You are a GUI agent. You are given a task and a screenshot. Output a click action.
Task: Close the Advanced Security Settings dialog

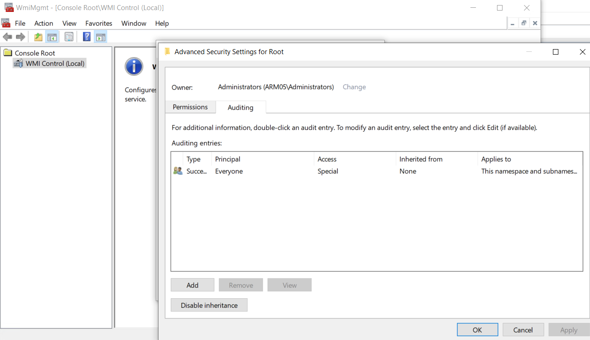click(x=583, y=52)
